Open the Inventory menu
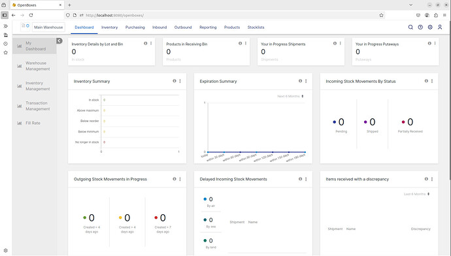The height and width of the screenshot is (256, 451). tap(109, 27)
